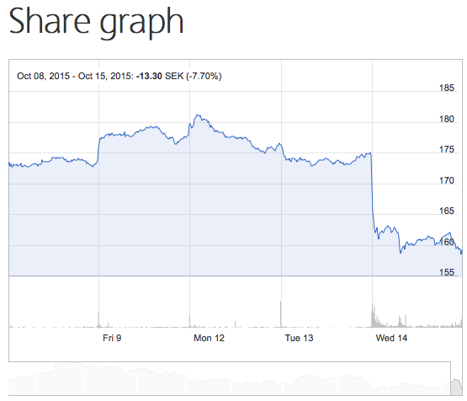Click the 155 price axis label
Screen dimensions: 467x401
(x=447, y=272)
